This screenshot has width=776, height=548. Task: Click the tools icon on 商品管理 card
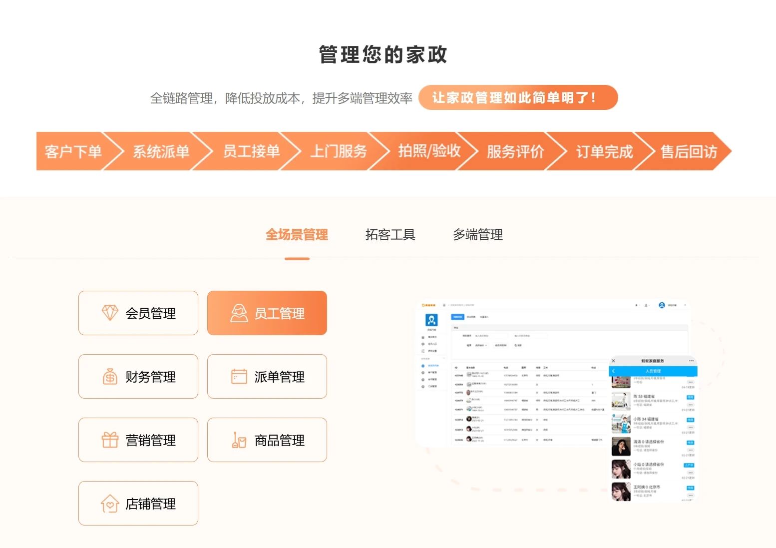pyautogui.click(x=240, y=441)
